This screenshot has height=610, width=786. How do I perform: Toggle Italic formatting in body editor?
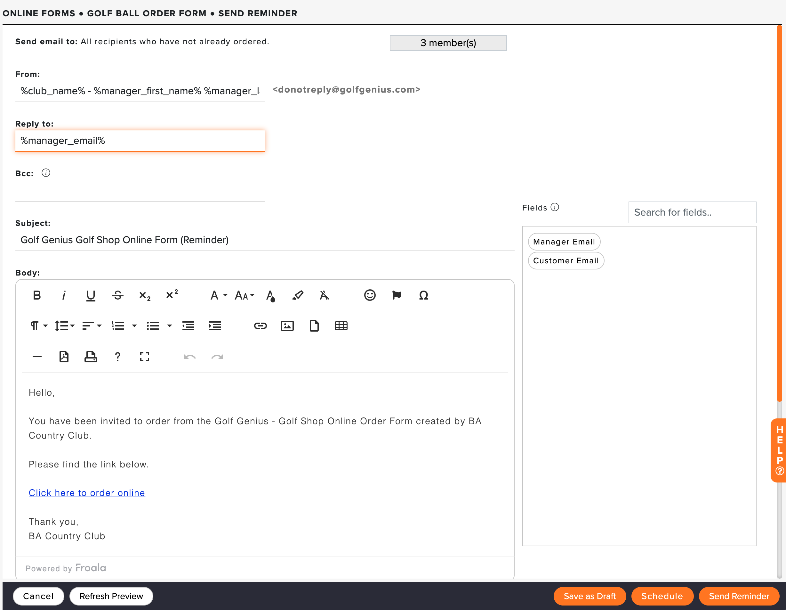(64, 295)
